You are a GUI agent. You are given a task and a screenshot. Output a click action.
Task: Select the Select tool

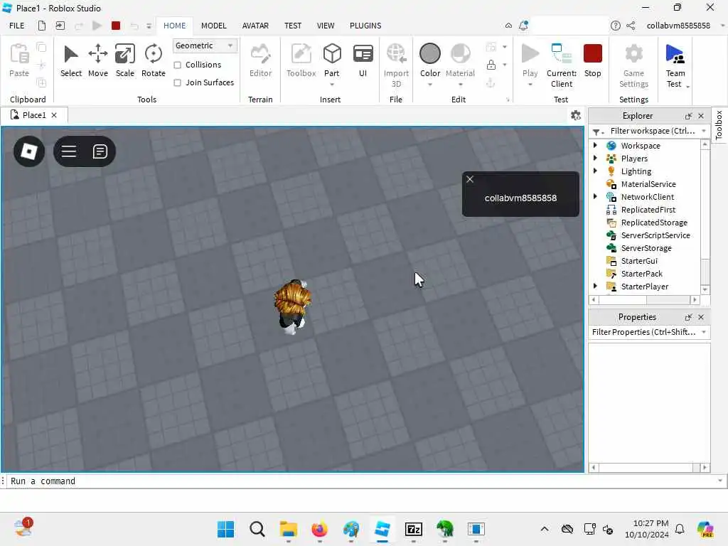70,60
